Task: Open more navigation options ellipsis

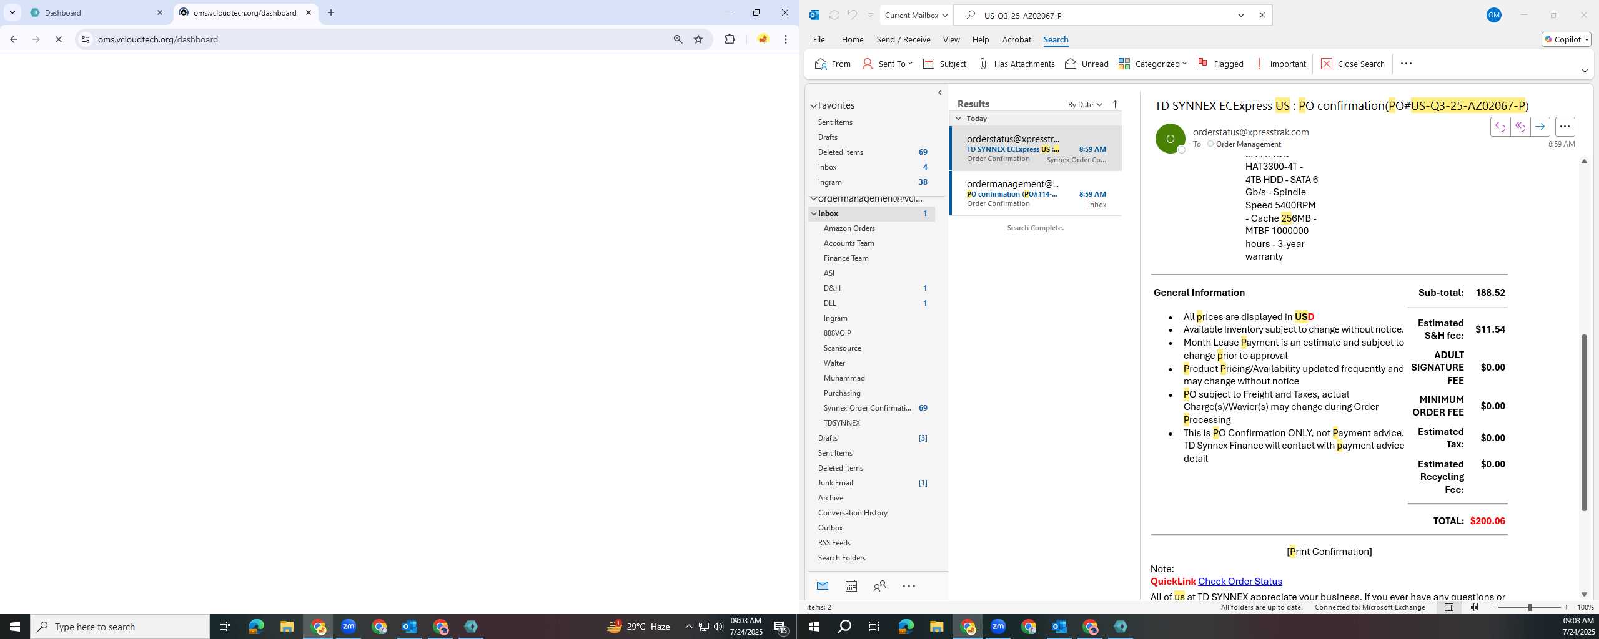Action: (x=909, y=586)
